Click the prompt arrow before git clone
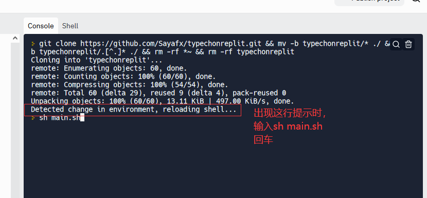Image resolution: width=427 pixels, height=198 pixels. [x=33, y=44]
